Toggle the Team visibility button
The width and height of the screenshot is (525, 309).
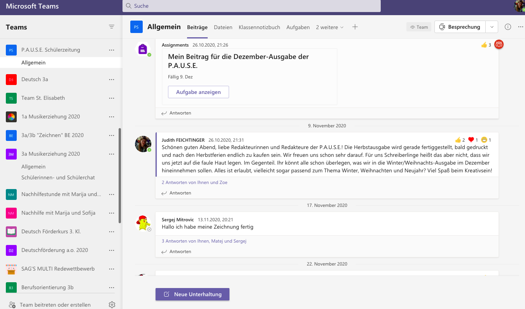click(419, 27)
